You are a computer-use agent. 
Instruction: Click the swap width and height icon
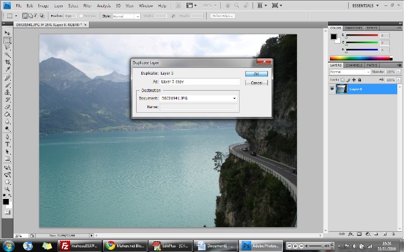pos(173,16)
